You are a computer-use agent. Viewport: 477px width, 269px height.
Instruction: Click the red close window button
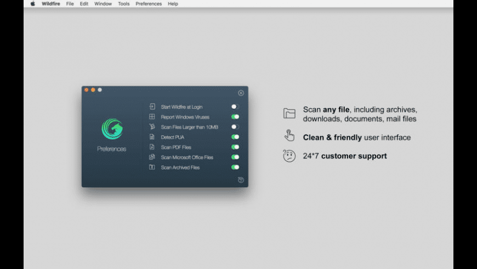coord(87,90)
